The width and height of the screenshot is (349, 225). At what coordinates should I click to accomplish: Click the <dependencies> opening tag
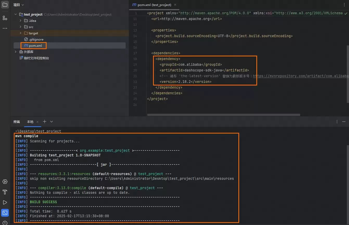166,53
